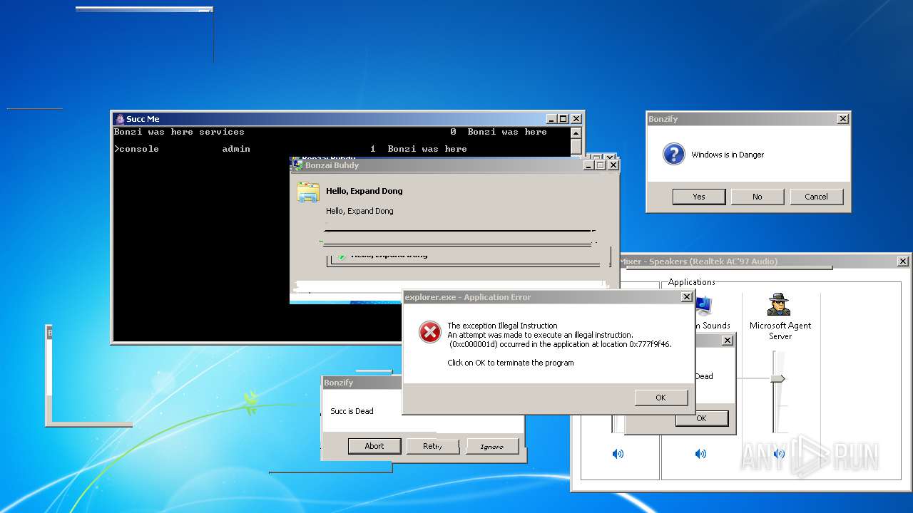
Task: Minimize the Bonzai Buhdy window
Action: [x=588, y=165]
